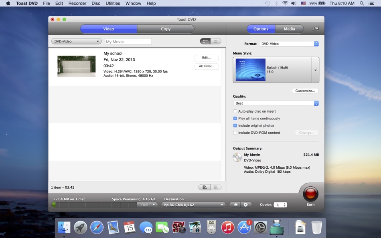Open the Format dropdown in Options

pos(289,44)
